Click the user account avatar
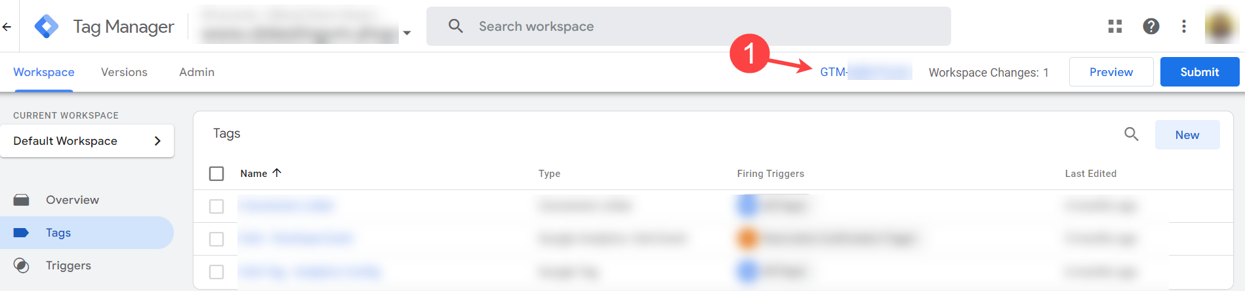 pos(1221,26)
